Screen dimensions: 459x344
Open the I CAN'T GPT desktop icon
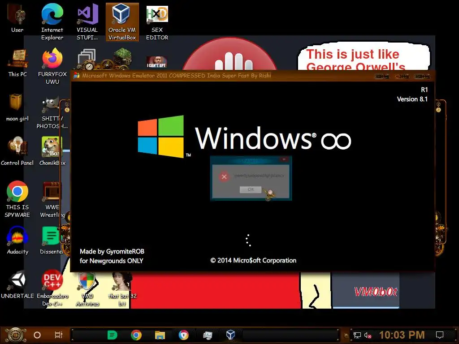click(156, 61)
